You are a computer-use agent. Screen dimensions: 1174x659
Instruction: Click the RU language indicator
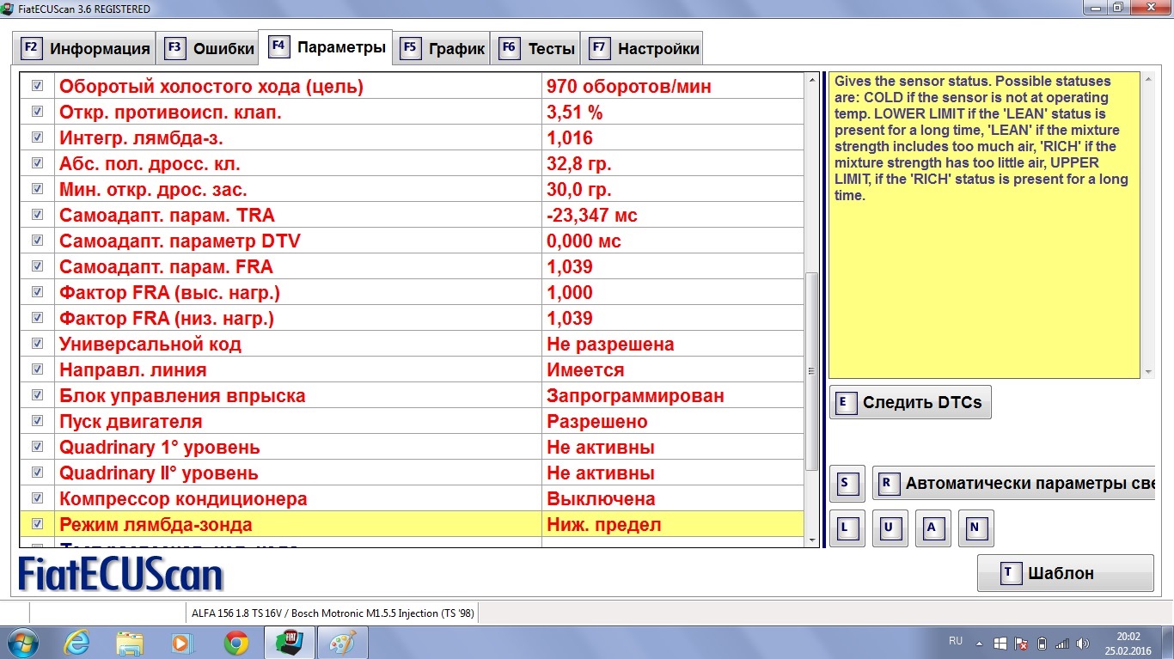pos(956,641)
